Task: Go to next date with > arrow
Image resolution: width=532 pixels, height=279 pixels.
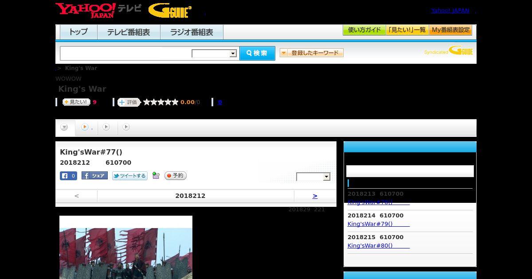Action: pos(315,196)
